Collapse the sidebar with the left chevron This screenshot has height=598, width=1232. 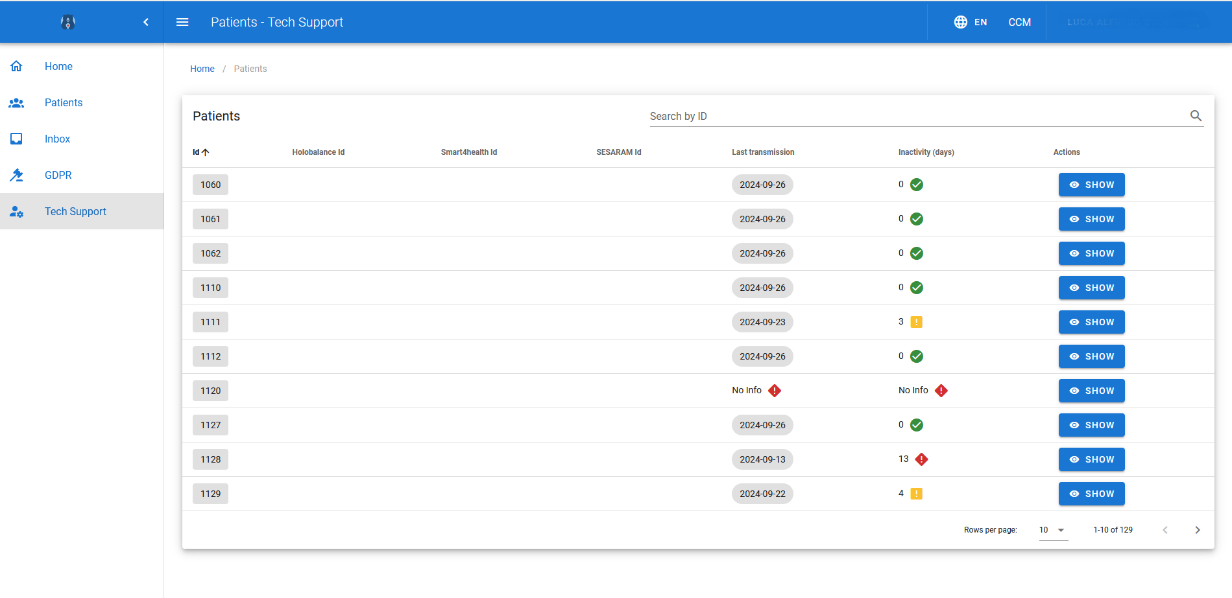tap(146, 22)
